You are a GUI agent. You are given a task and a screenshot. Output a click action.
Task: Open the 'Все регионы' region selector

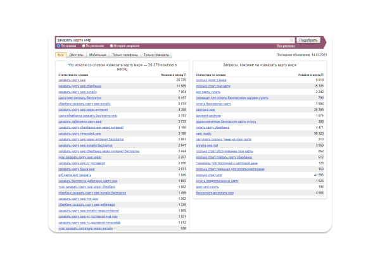coord(286,46)
